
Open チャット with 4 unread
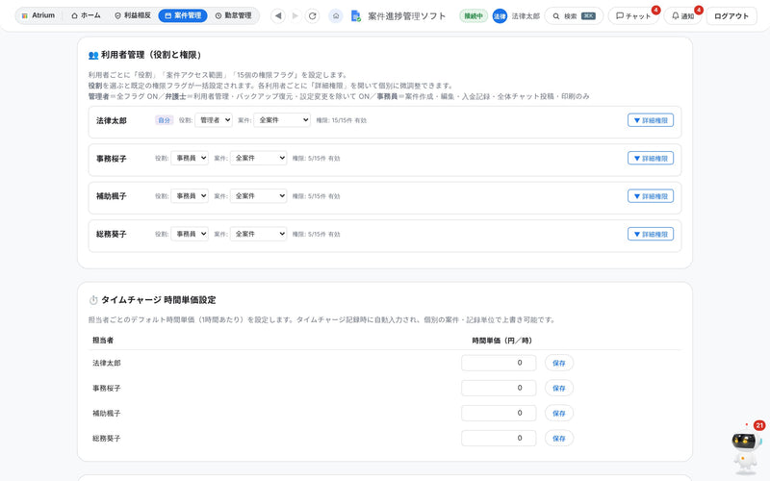click(633, 16)
